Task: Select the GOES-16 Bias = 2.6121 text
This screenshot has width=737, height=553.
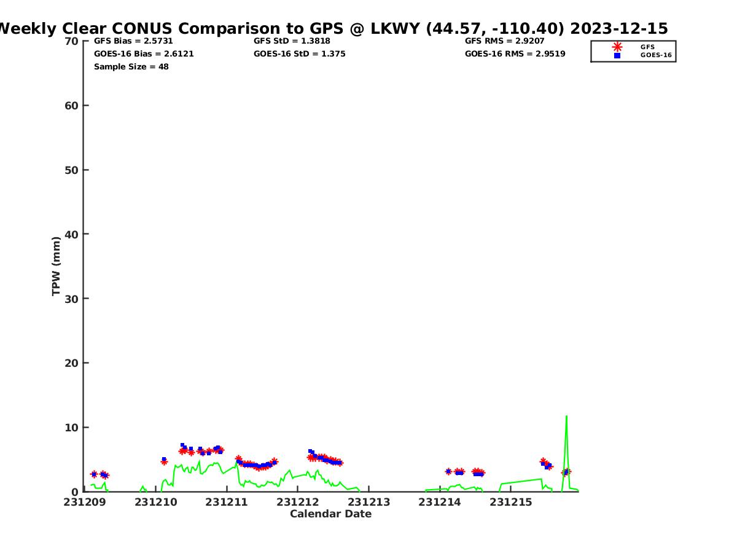Action: [144, 54]
